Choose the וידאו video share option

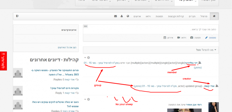point(182,38)
